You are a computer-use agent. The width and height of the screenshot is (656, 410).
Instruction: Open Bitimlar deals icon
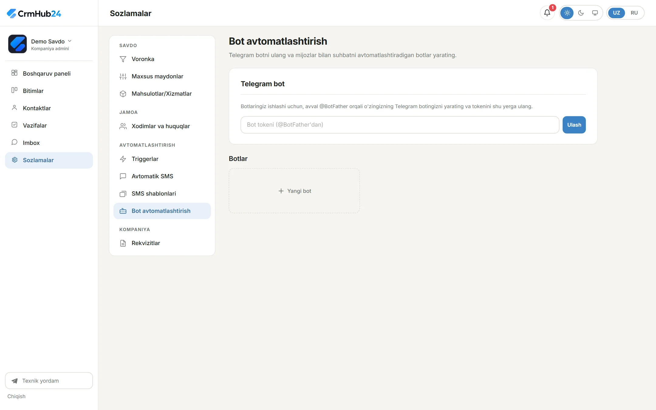pos(14,90)
